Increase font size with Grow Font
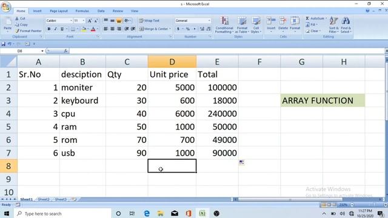 click(90, 21)
